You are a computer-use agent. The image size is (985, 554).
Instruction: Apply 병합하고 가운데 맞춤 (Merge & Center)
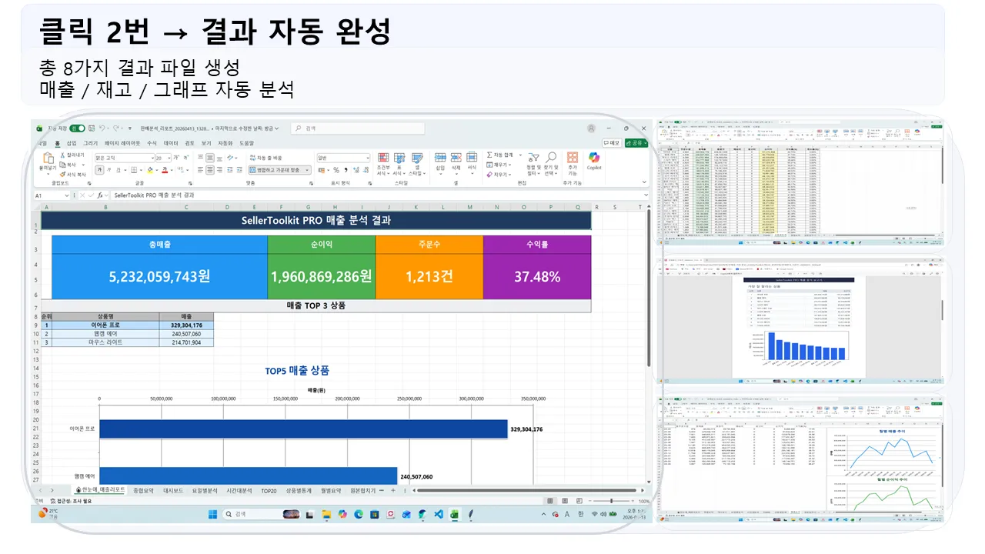click(277, 170)
